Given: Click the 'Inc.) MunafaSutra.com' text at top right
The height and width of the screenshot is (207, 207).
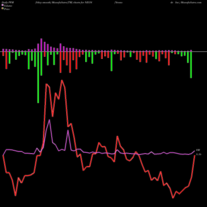Looking at the screenshot, I should point(188,2).
